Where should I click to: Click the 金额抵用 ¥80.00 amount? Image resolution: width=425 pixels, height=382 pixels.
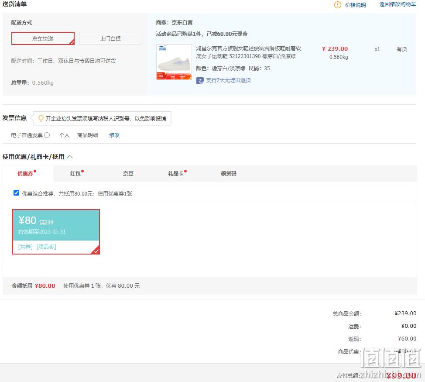pos(45,286)
